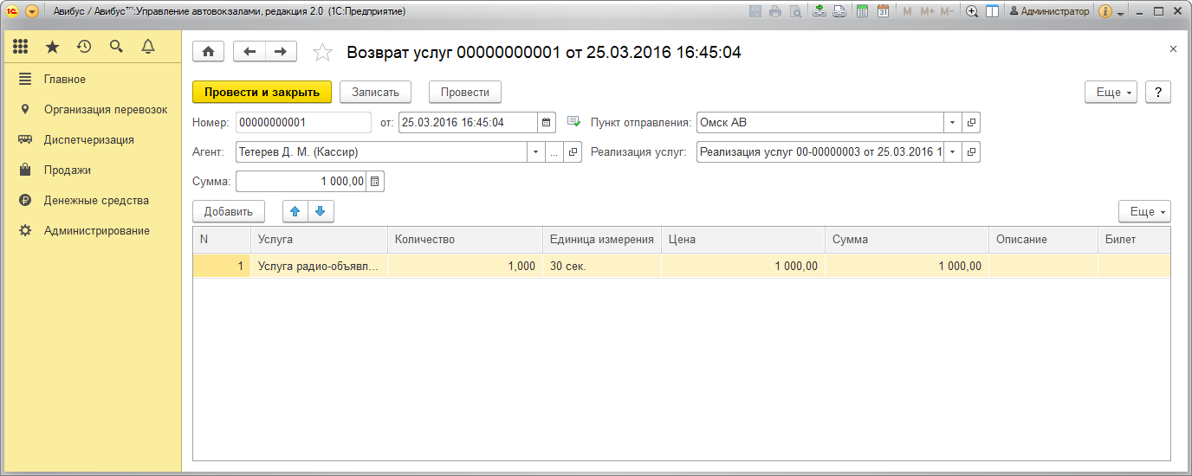Move row up with blue arrow
The height and width of the screenshot is (476, 1192).
(x=295, y=211)
